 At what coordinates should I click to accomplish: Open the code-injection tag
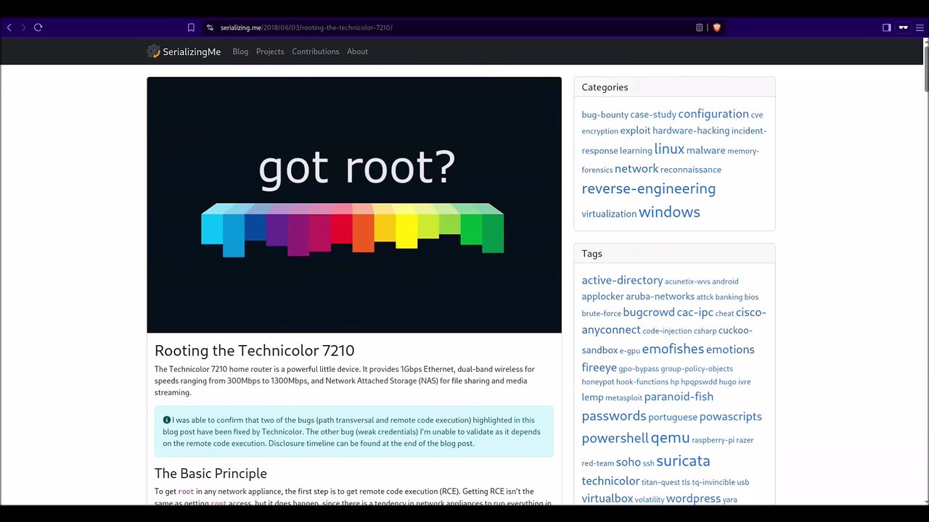[x=667, y=331]
